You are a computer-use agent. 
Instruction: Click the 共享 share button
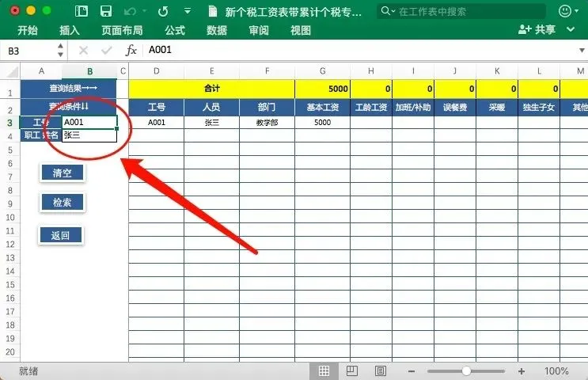[537, 29]
